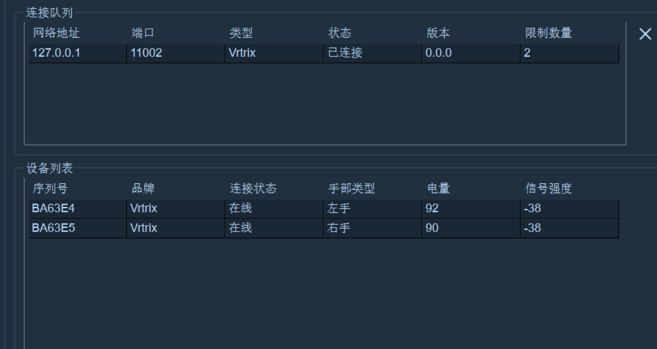
Task: Click the 左手 hand type cell
Action: (372, 209)
